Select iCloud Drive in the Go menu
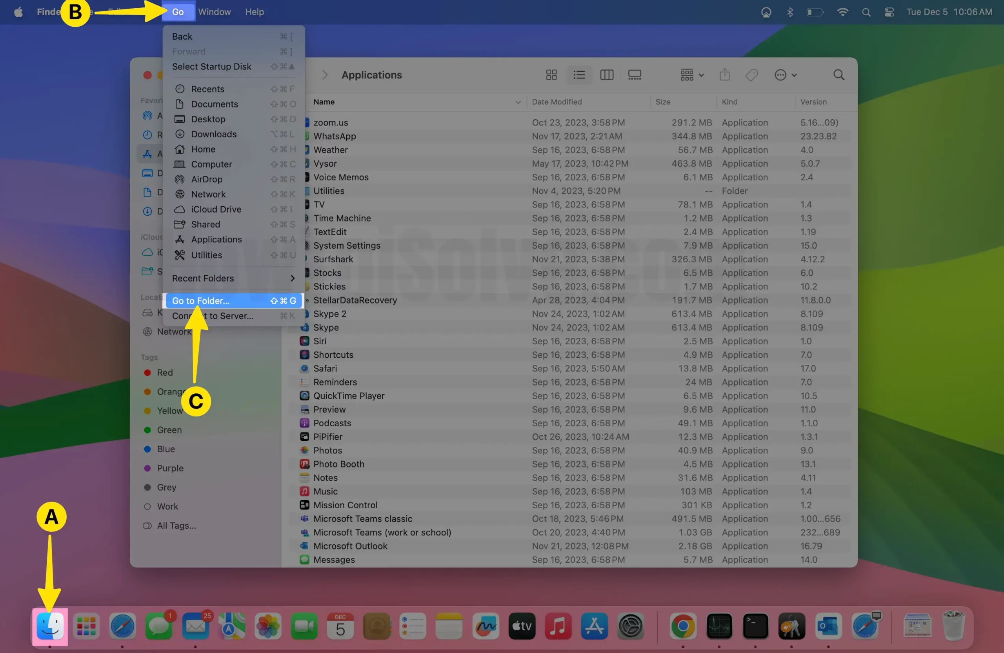1004x653 pixels. [233, 209]
